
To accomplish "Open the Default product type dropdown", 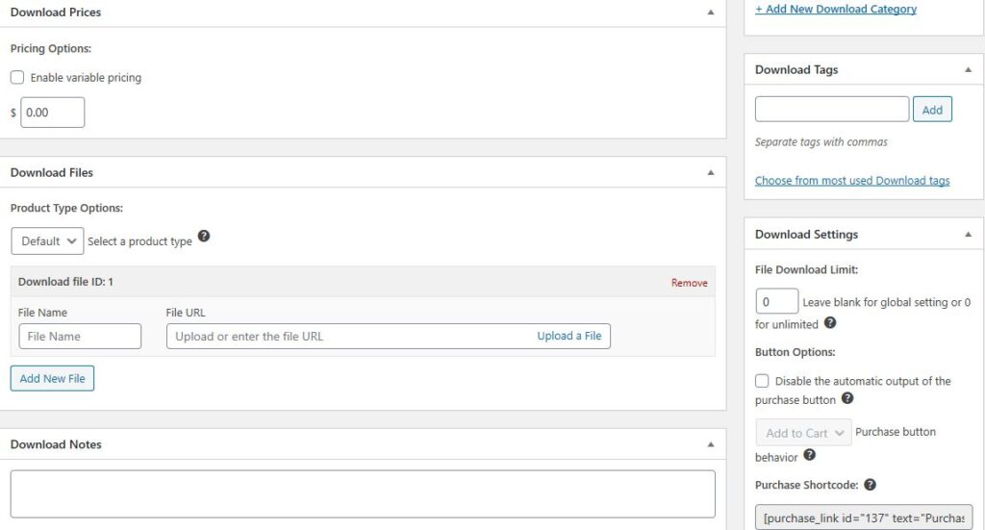I will click(47, 241).
